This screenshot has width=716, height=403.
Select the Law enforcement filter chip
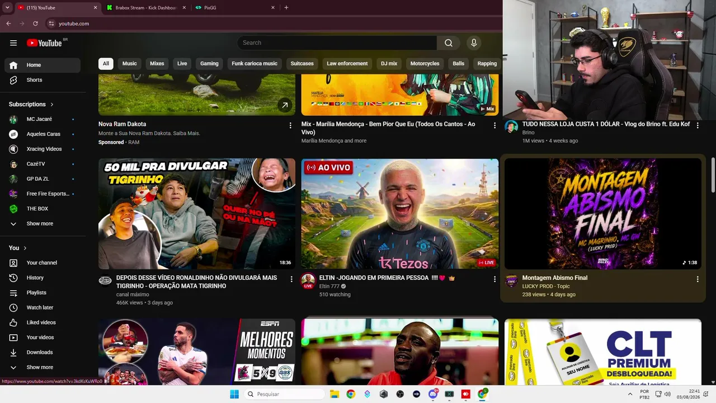click(x=347, y=64)
